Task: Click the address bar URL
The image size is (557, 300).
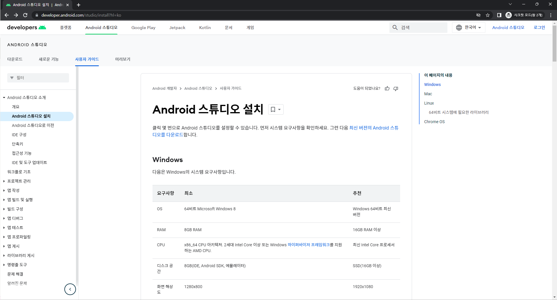Action: pyautogui.click(x=81, y=15)
